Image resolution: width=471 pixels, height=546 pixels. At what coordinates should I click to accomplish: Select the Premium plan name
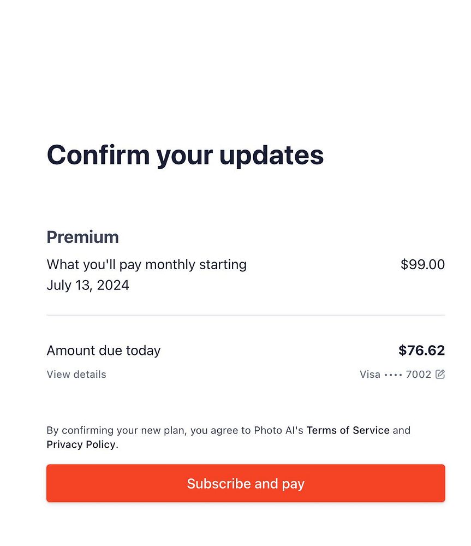(x=82, y=237)
